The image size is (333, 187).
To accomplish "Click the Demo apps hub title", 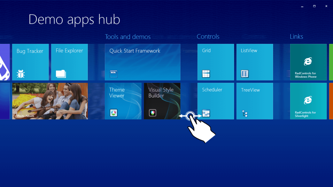I will point(74,19).
